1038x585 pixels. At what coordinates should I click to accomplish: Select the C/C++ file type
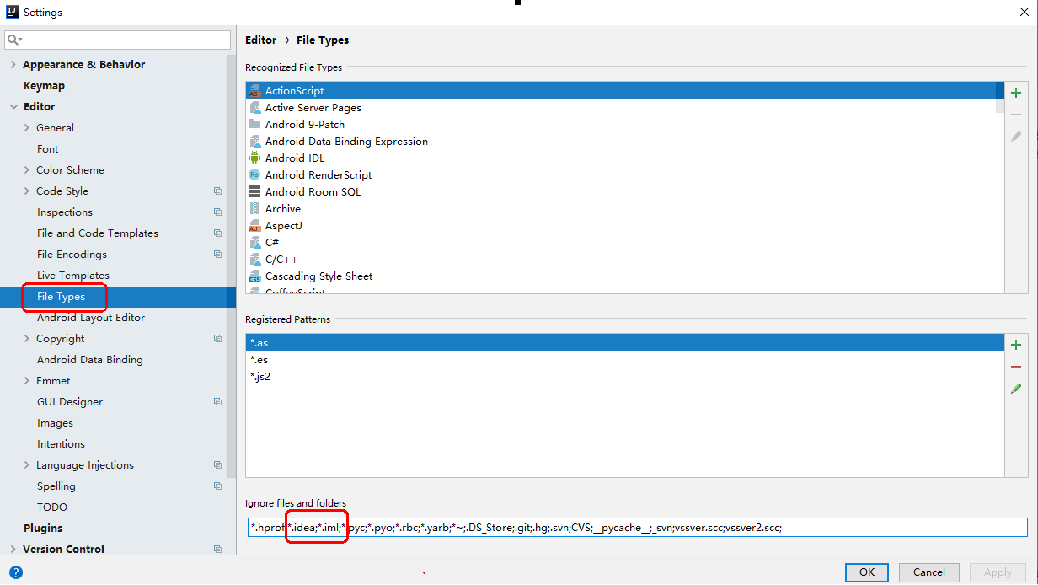[281, 259]
